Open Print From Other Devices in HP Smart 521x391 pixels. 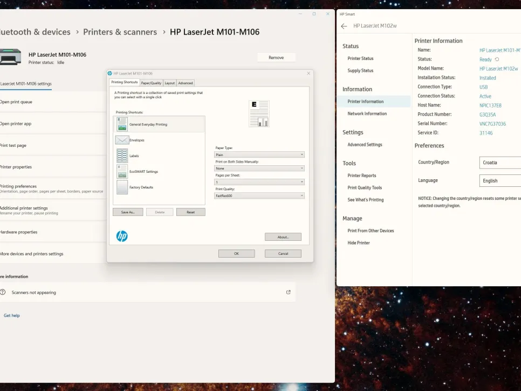(371, 231)
